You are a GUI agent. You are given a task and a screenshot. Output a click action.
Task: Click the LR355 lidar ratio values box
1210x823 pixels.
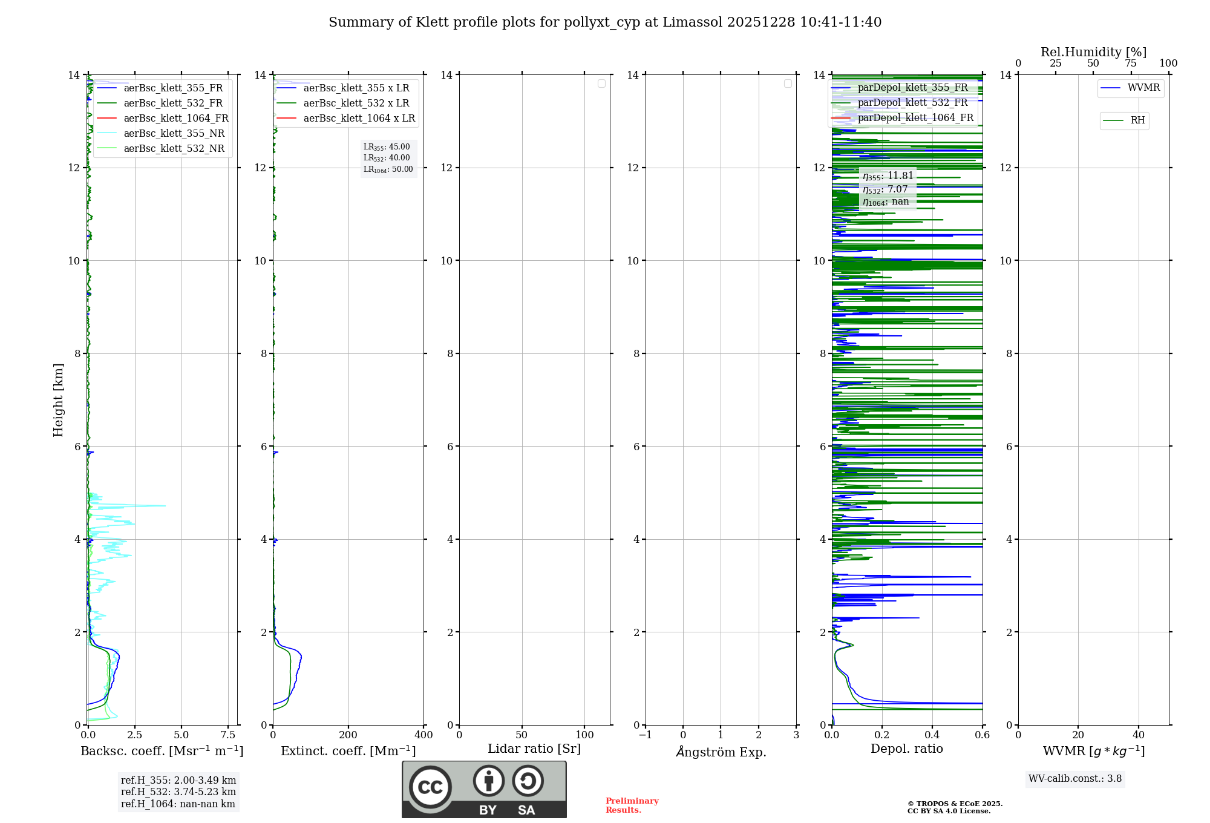click(x=388, y=158)
